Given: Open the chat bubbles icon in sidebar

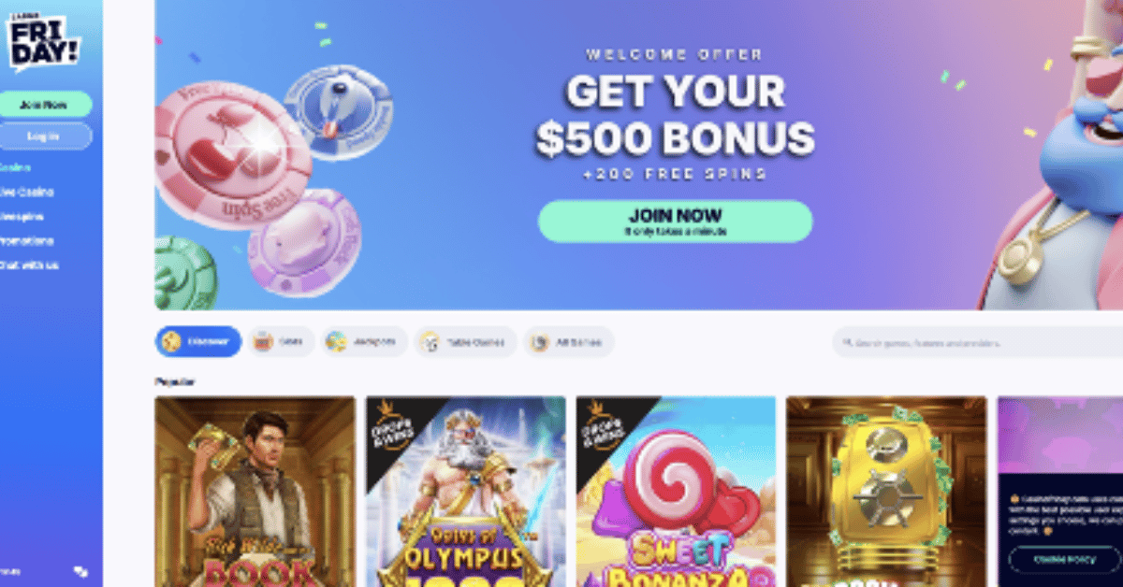Looking at the screenshot, I should [81, 570].
